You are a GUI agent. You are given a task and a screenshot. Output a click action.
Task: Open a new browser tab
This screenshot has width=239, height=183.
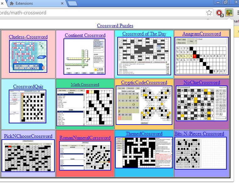(72, 3)
